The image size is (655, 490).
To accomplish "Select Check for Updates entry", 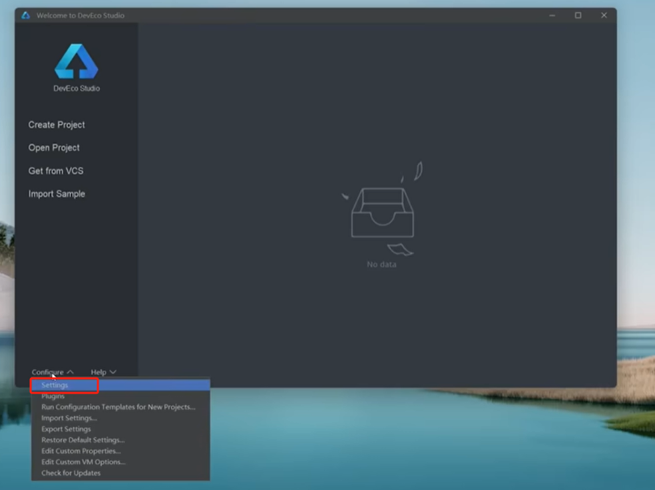I will click(x=120, y=473).
